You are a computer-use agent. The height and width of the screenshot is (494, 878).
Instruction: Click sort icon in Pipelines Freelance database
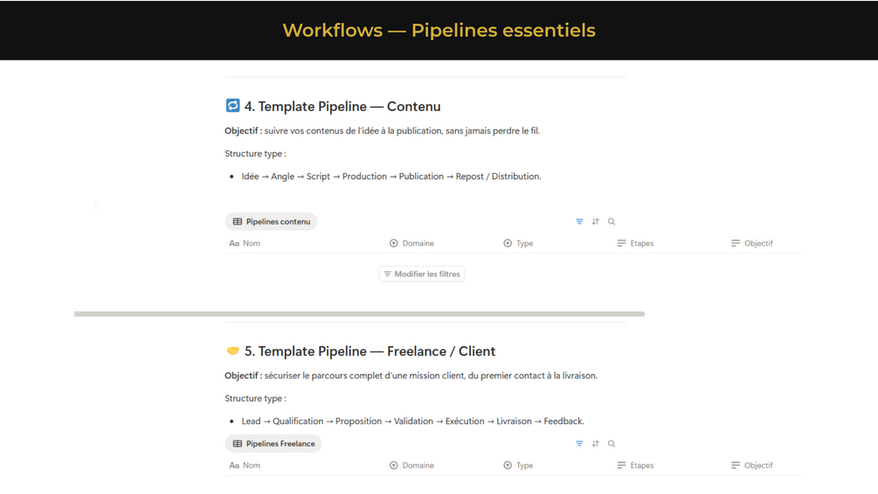click(596, 444)
